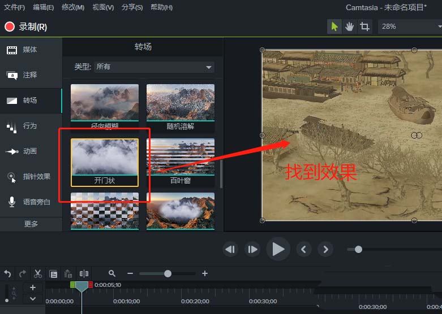442x314 pixels.
Task: Zoom out timeline with minus button
Action: tap(130, 273)
